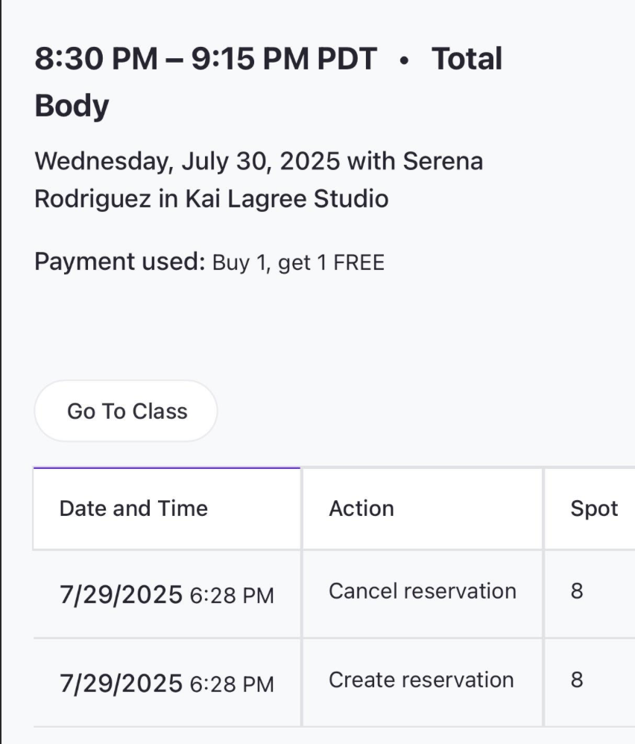This screenshot has width=635, height=744.
Task: Click the Go To Class button
Action: pos(127,412)
